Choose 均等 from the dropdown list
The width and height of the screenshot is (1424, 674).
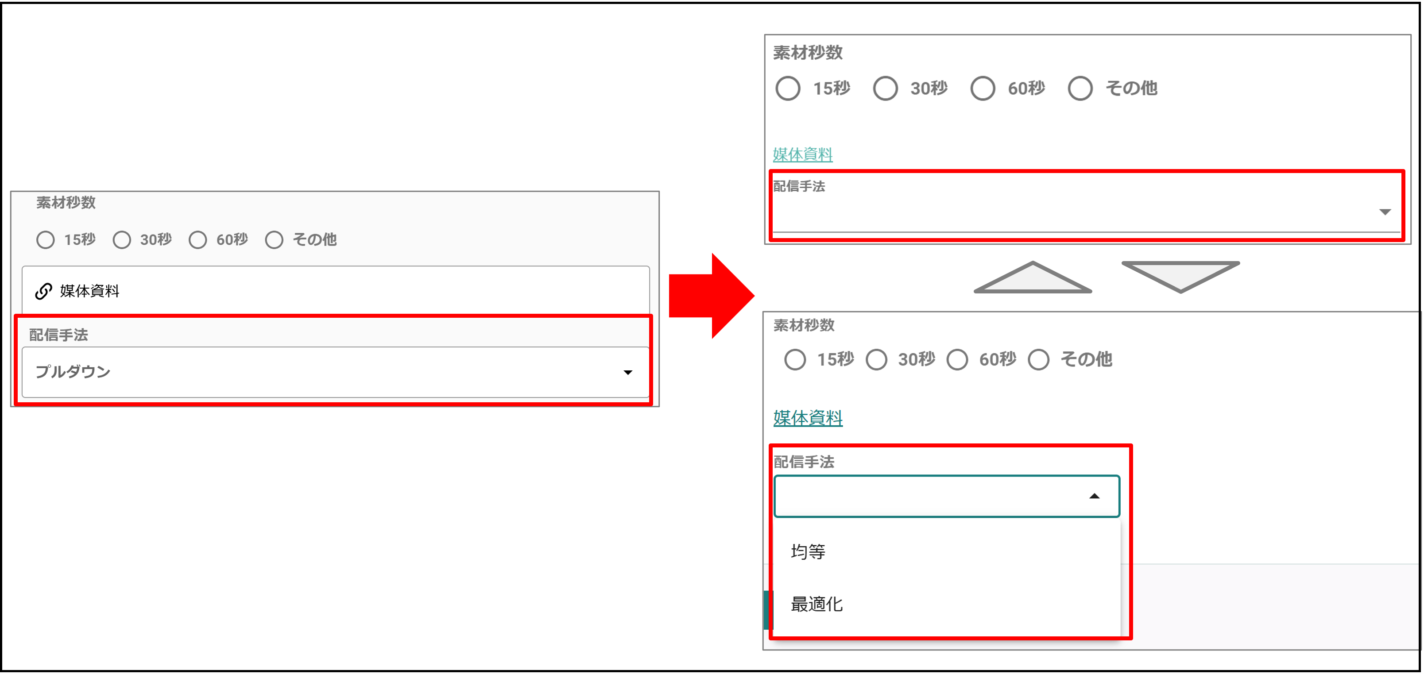pos(946,551)
